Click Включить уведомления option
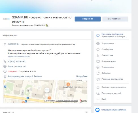Image resolution: width=138 pixels, height=113 pixels. point(114,87)
